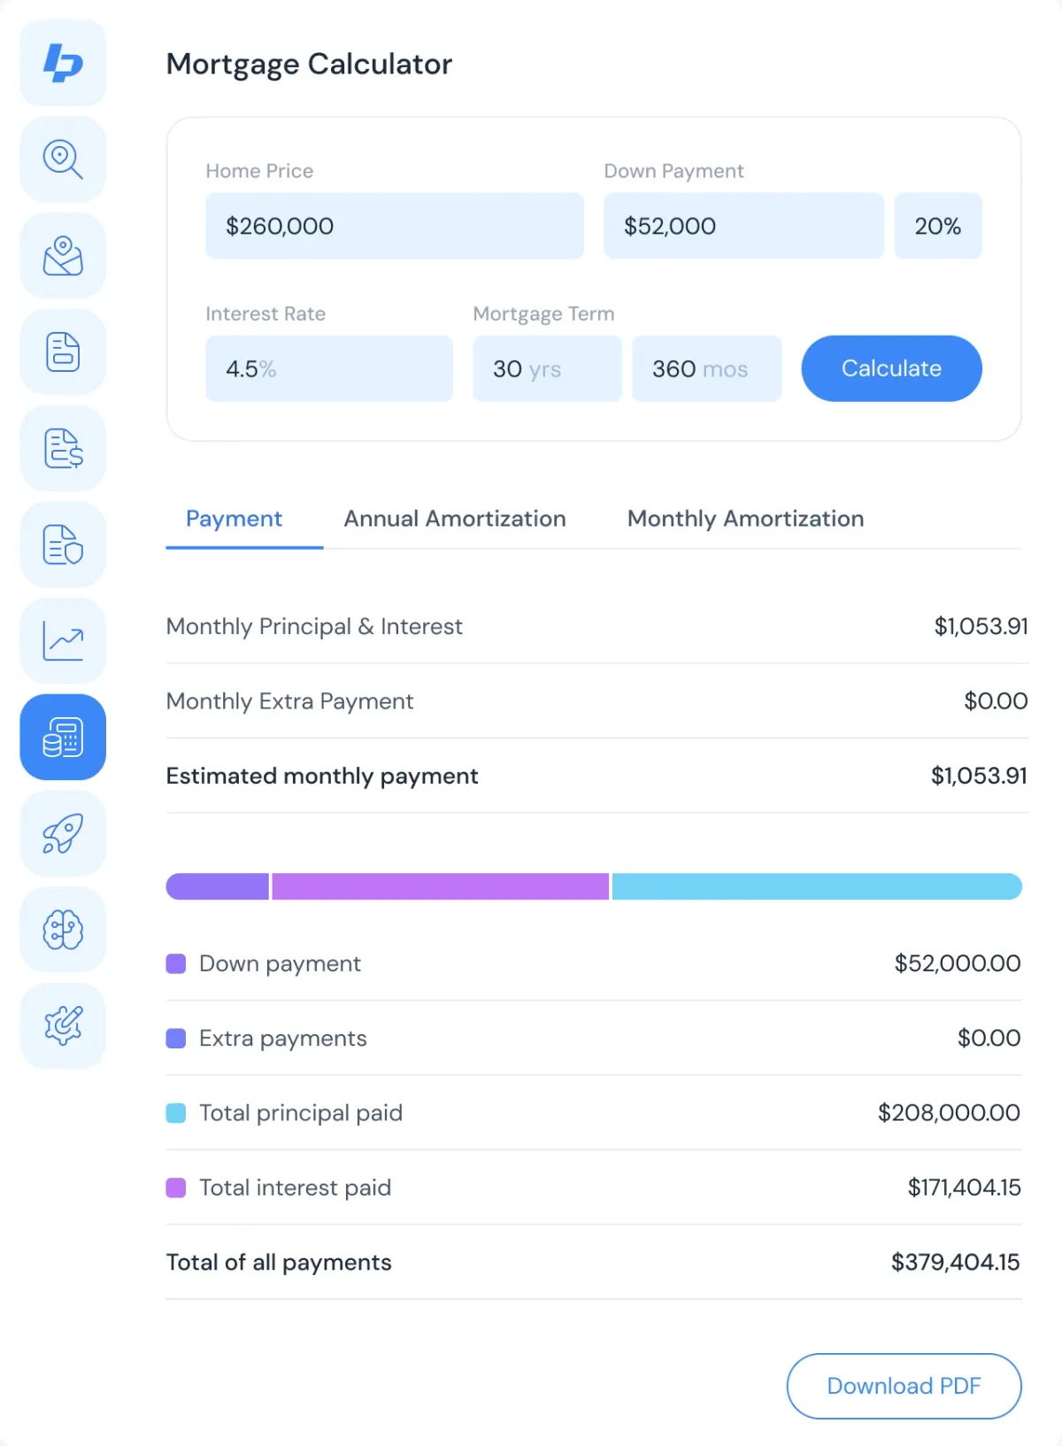Image resolution: width=1062 pixels, height=1446 pixels.
Task: Click the Mortgage Calculator heading
Action: (x=309, y=64)
